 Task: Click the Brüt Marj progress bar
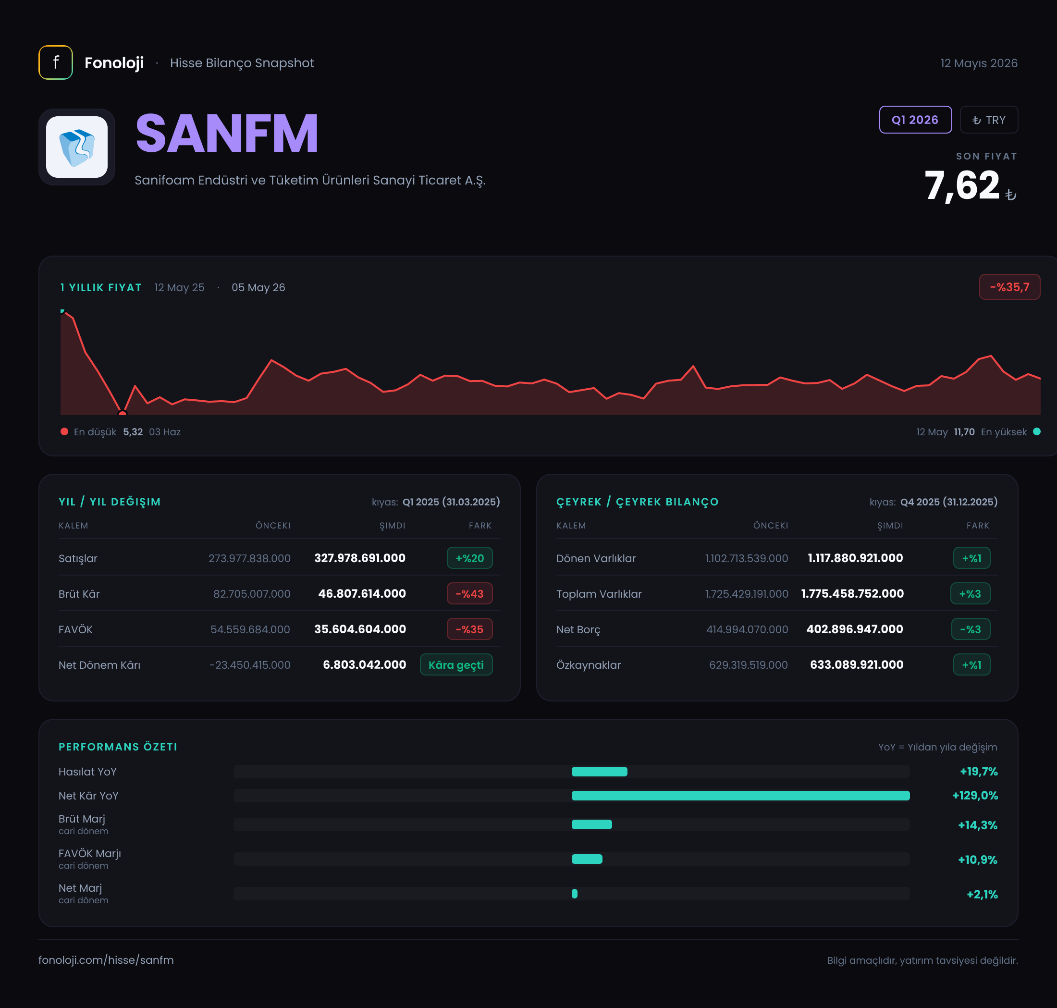click(x=571, y=824)
